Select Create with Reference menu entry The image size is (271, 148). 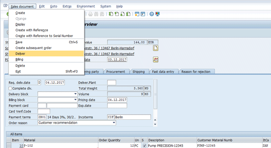point(46,30)
